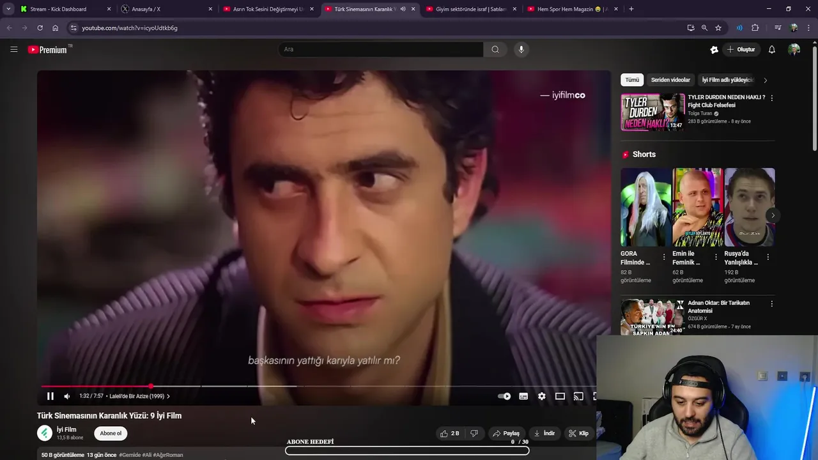Image resolution: width=818 pixels, height=460 pixels.
Task: Toggle autoplay switch in the player
Action: (x=504, y=396)
